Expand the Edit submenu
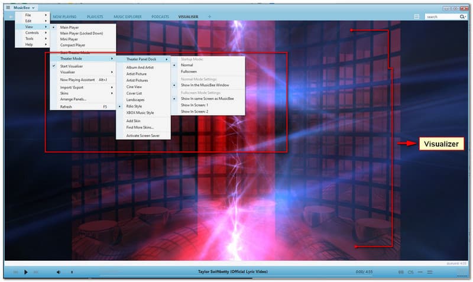The height and width of the screenshot is (282, 473). pyautogui.click(x=33, y=21)
